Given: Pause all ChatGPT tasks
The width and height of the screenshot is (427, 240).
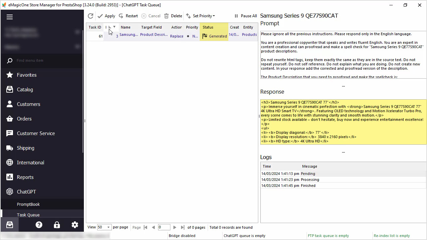Looking at the screenshot, I should tap(246, 16).
